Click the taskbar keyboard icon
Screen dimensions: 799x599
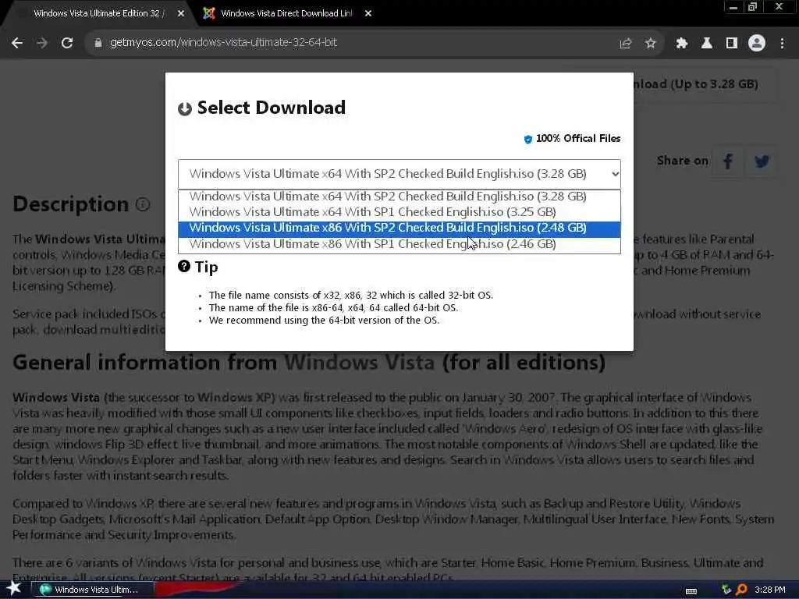point(691,591)
